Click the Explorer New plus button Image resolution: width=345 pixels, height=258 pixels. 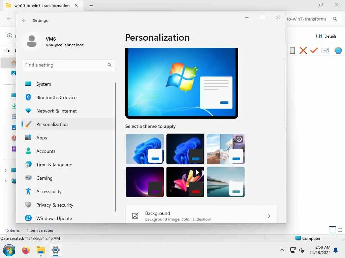pyautogui.click(x=10, y=36)
